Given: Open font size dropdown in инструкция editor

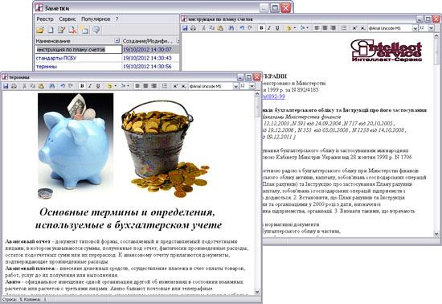Looking at the screenshot, I should (x=431, y=28).
